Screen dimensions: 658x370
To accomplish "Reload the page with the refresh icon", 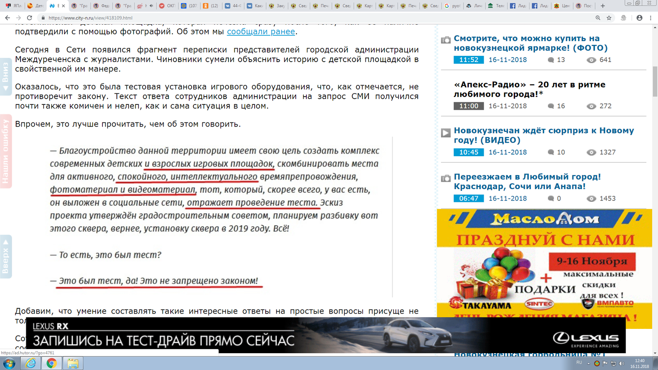I will pos(29,18).
